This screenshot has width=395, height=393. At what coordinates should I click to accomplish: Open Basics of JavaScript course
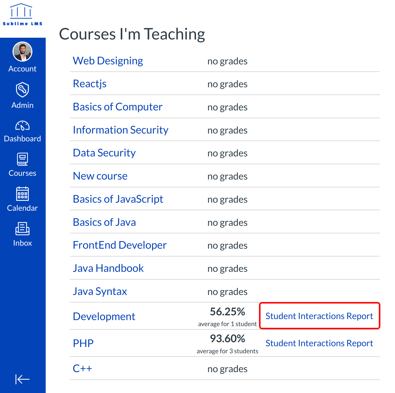tap(118, 199)
